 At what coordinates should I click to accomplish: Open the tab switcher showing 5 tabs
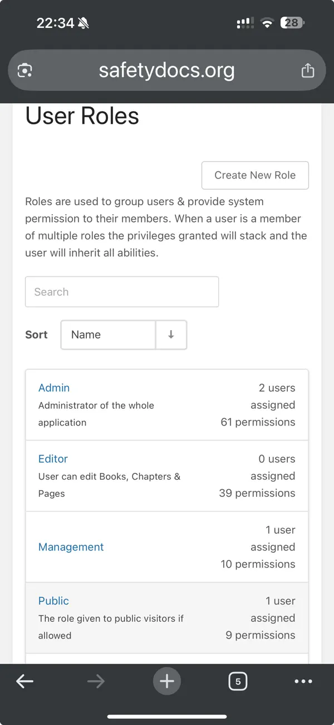(x=238, y=681)
